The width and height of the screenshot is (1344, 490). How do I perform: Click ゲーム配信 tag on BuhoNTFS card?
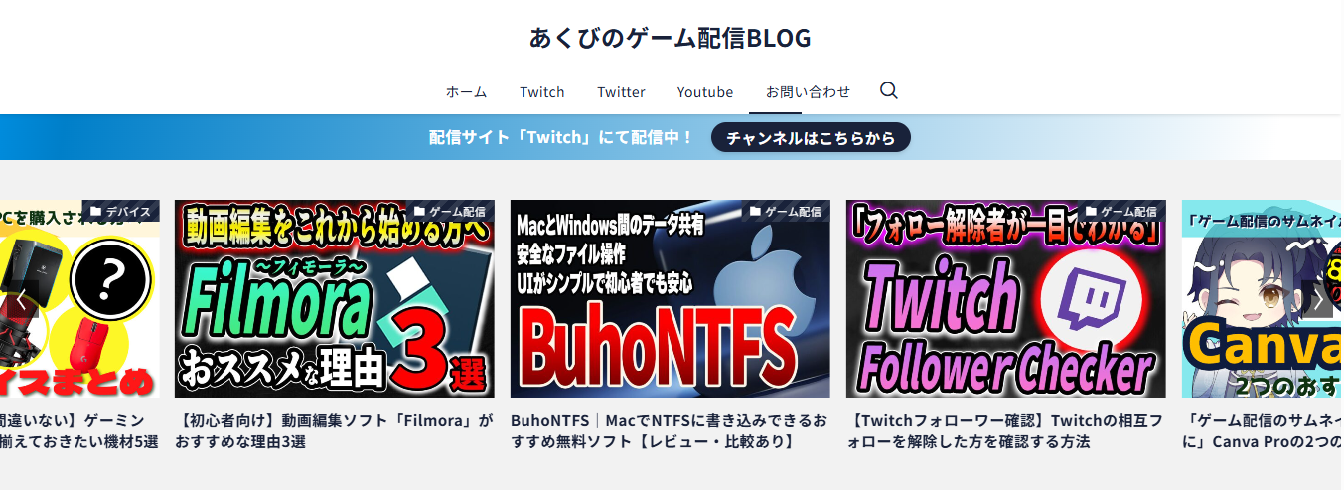pos(786,211)
